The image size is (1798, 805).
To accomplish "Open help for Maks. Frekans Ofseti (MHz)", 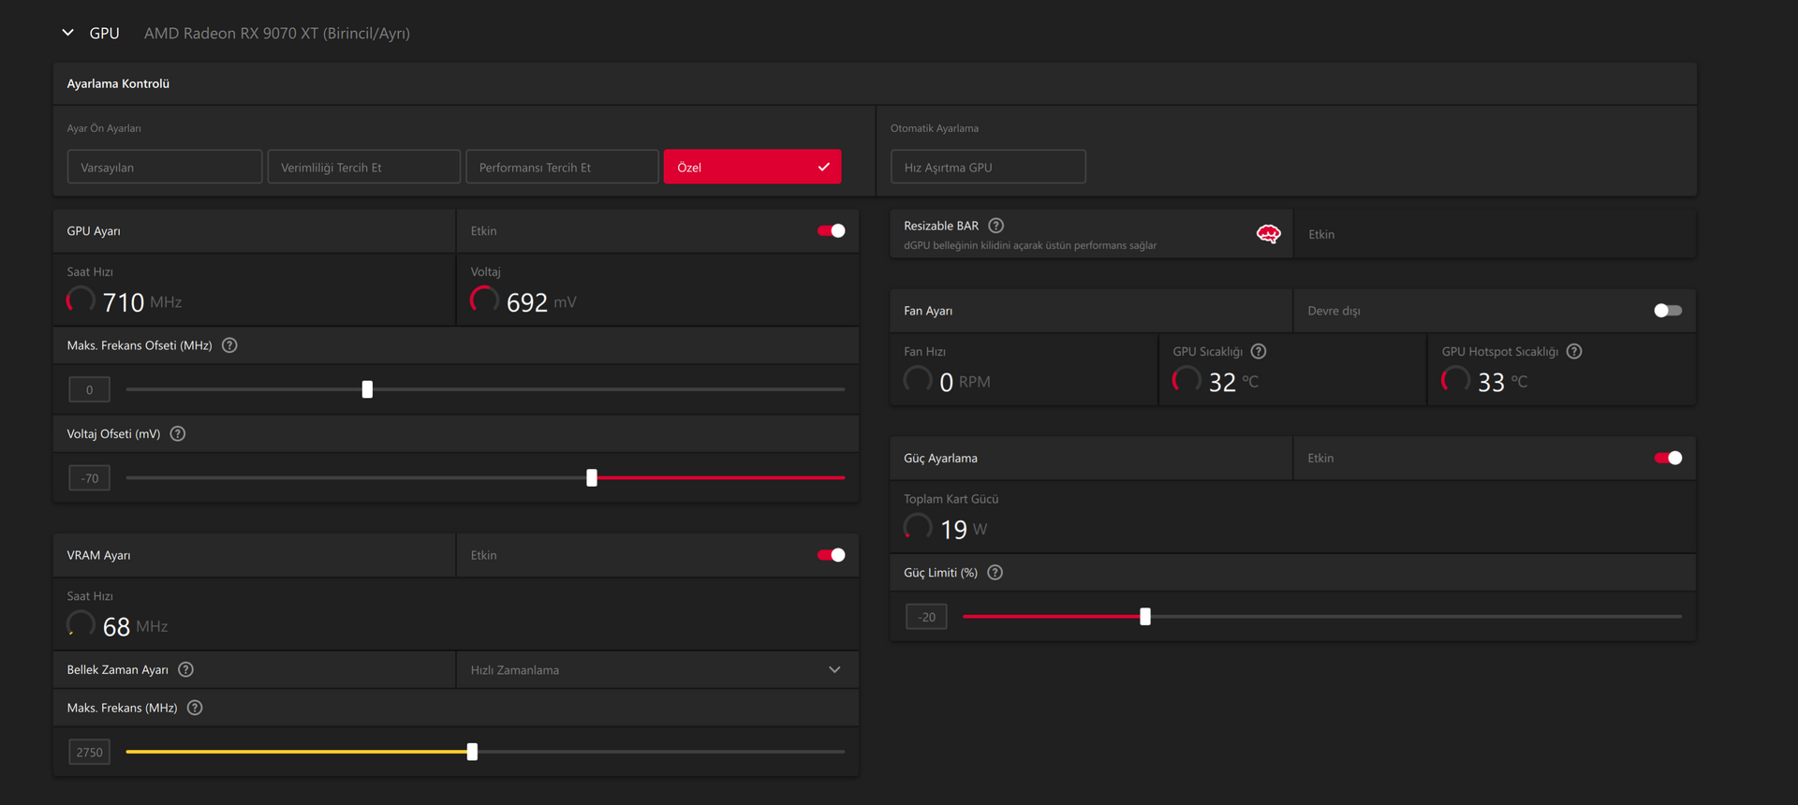I will tap(229, 345).
